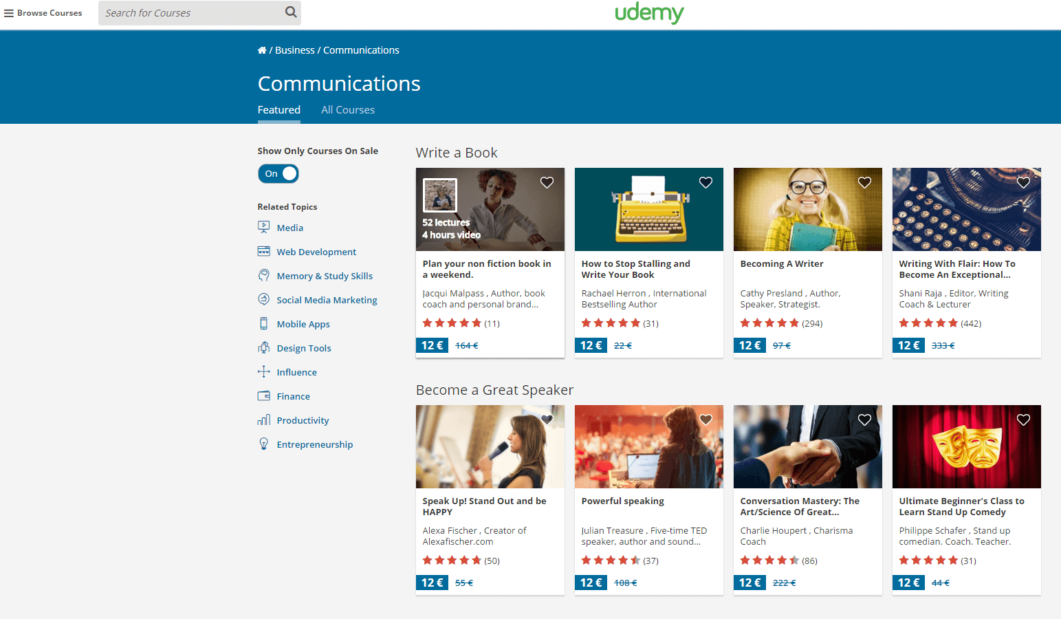Add Becoming A Writer to wishlist heart
Image resolution: width=1061 pixels, height=619 pixels.
coord(864,182)
